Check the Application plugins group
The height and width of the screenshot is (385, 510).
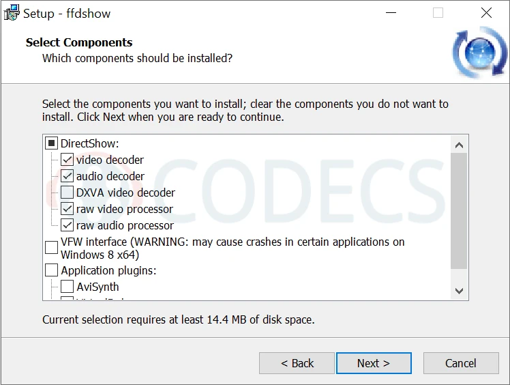pyautogui.click(x=52, y=270)
